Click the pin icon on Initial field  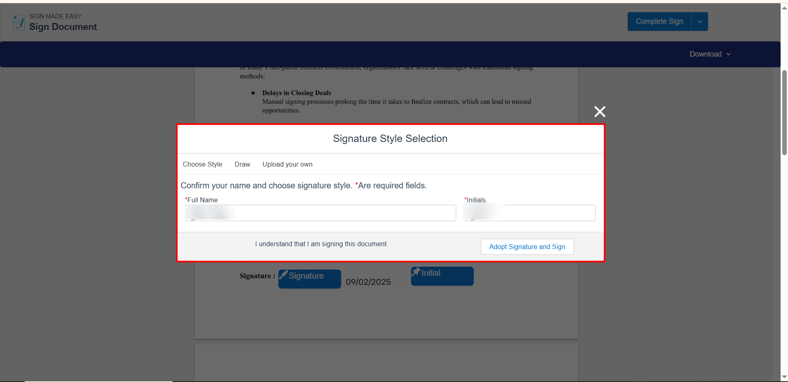point(416,272)
